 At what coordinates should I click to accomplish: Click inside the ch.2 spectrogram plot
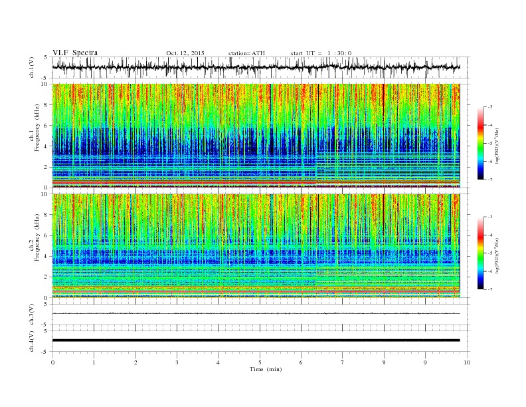(x=256, y=246)
